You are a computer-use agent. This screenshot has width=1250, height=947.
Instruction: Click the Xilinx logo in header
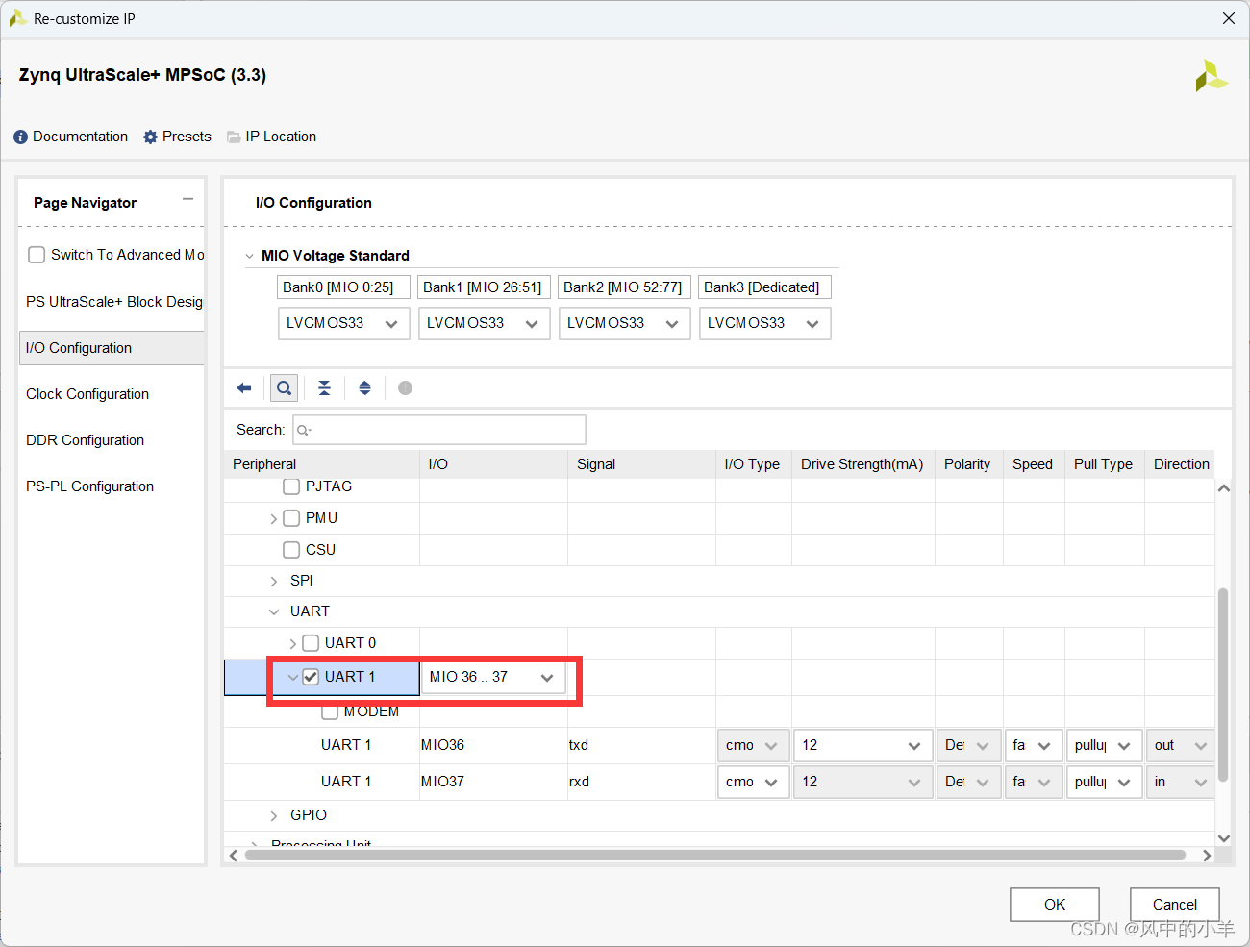click(1212, 76)
